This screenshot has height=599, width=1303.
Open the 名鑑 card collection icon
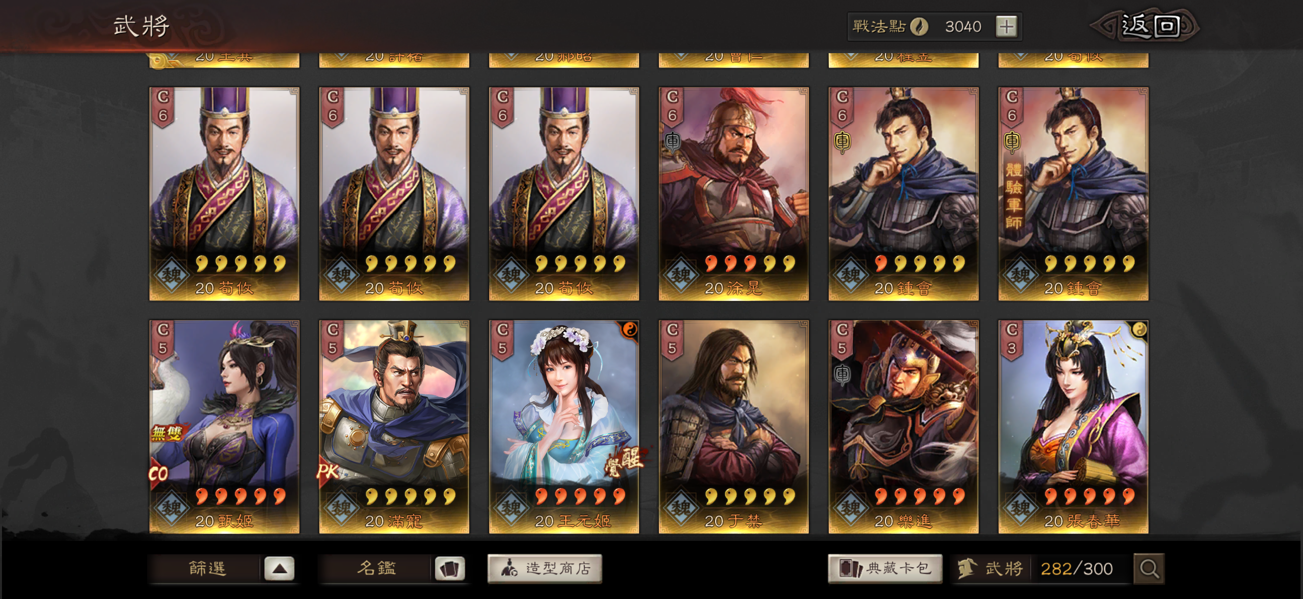pyautogui.click(x=449, y=569)
